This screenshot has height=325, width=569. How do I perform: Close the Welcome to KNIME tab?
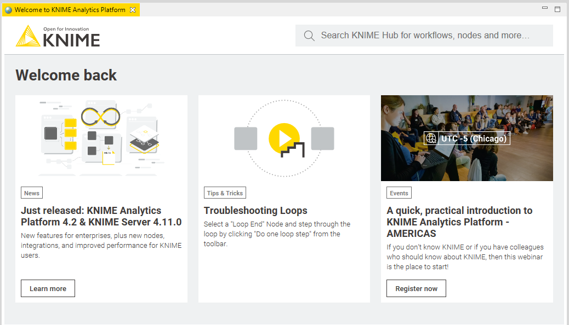[x=133, y=10]
